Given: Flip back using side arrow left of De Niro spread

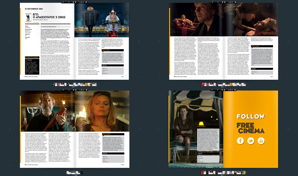Looking at the screenshot, I should (x=10, y=129).
